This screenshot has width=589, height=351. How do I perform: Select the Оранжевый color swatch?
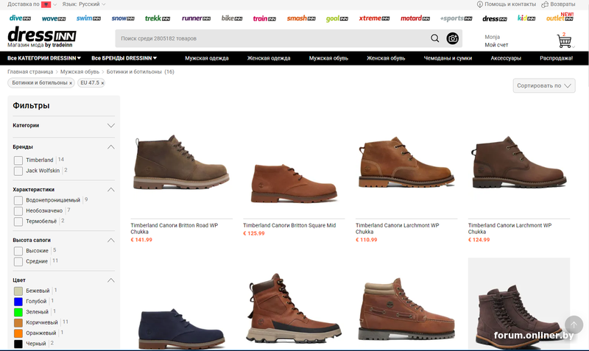[x=18, y=333]
